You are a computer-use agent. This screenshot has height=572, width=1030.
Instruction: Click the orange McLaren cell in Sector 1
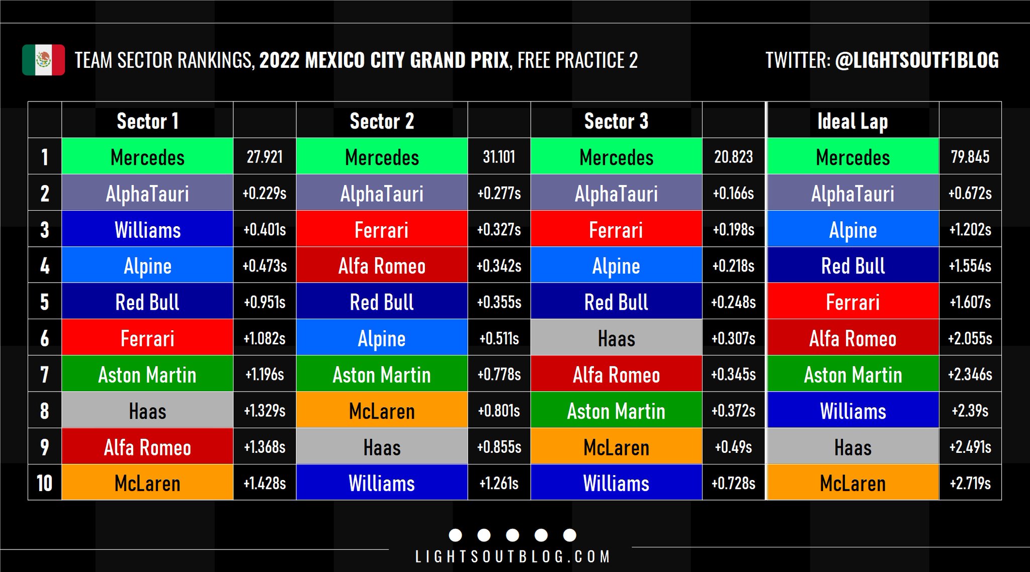point(147,483)
